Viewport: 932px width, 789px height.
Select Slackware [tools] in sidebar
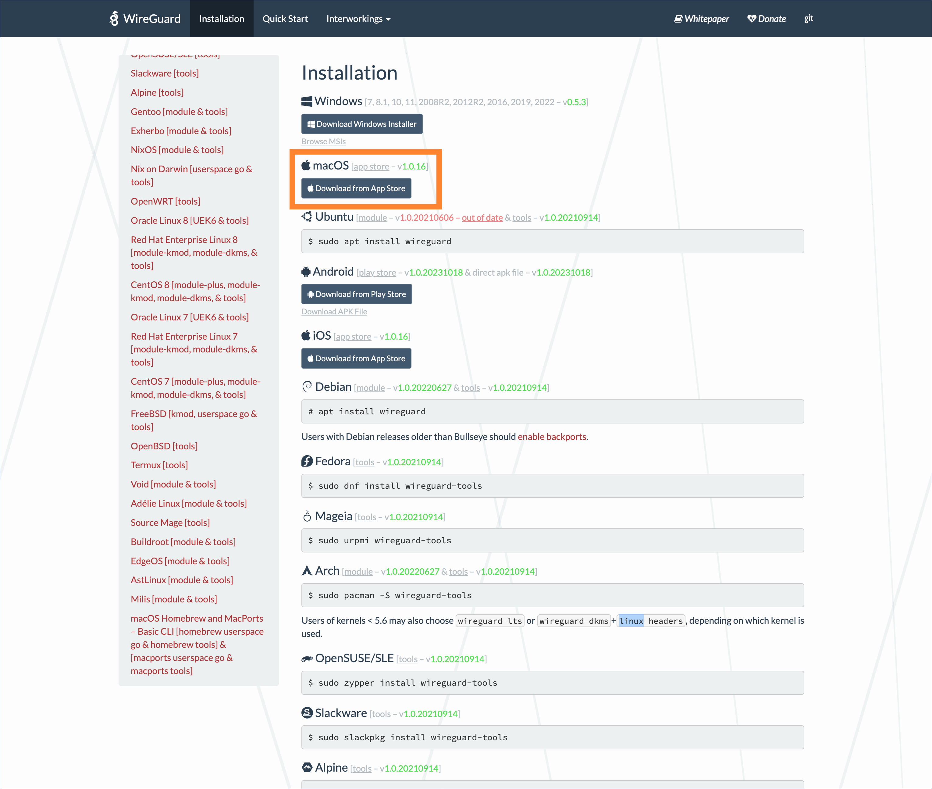165,73
